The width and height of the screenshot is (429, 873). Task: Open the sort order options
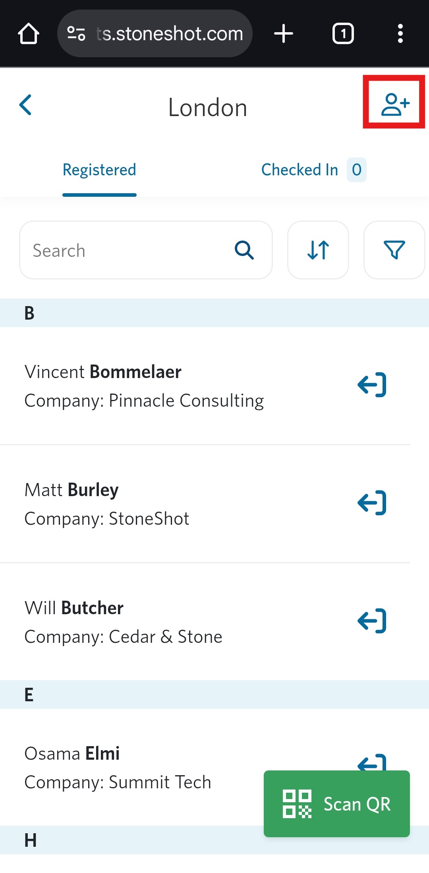[x=318, y=250]
